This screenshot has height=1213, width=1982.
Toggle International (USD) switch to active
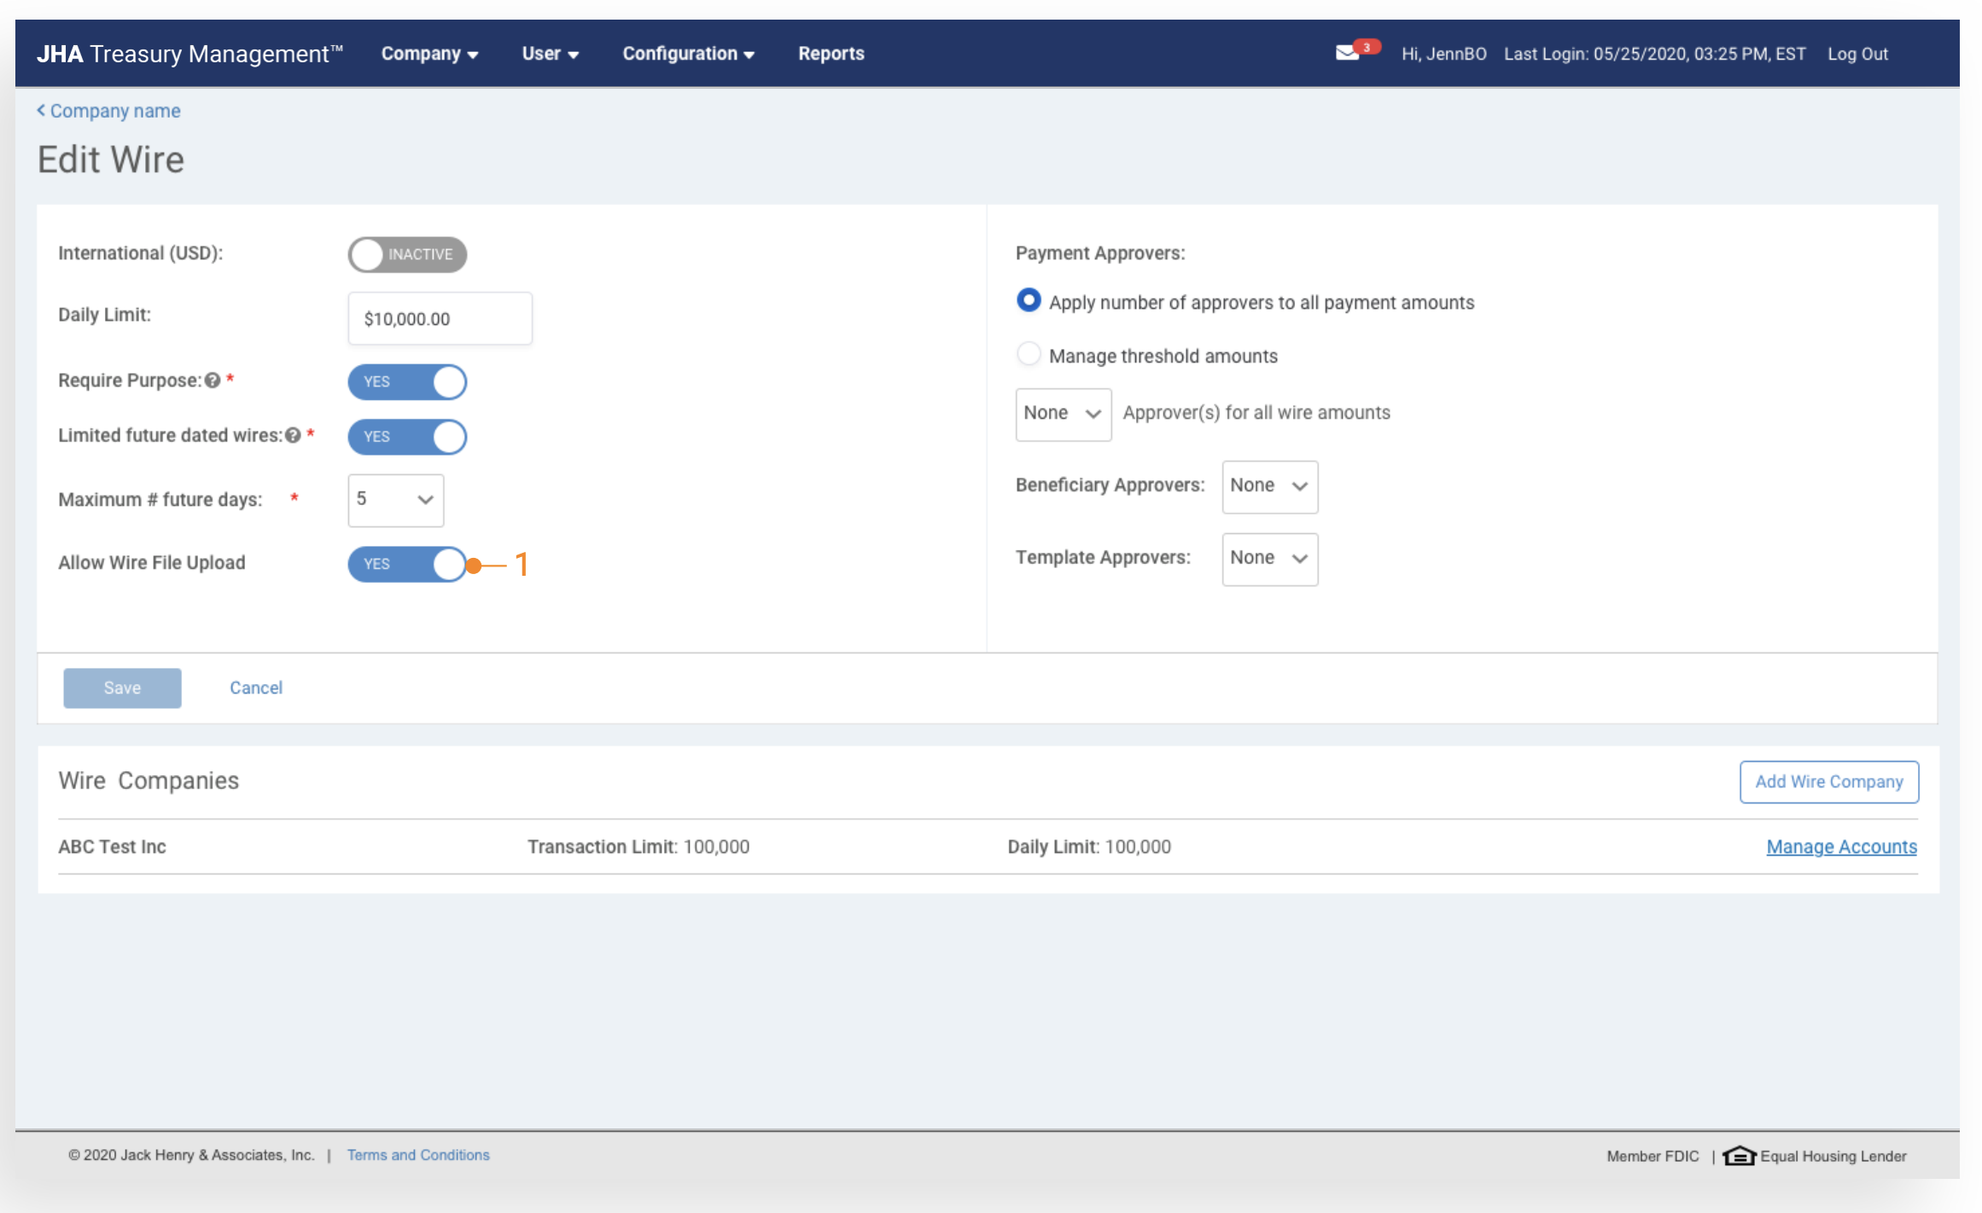tap(407, 254)
